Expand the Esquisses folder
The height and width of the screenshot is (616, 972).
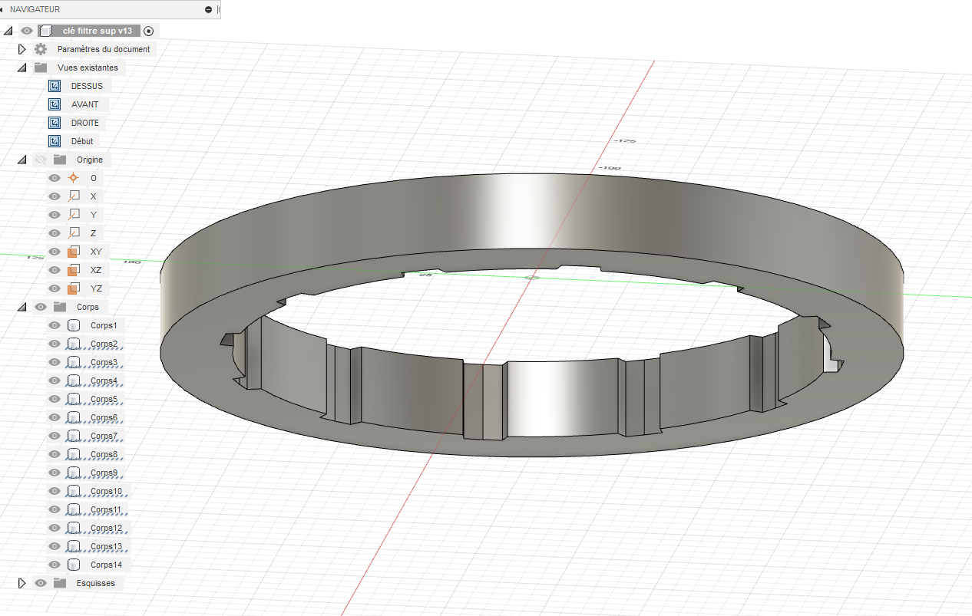21,583
